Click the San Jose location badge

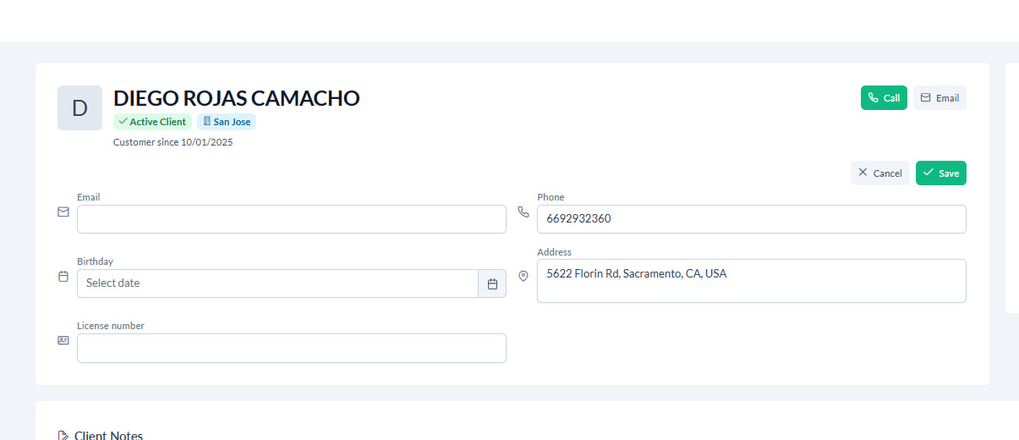(227, 122)
